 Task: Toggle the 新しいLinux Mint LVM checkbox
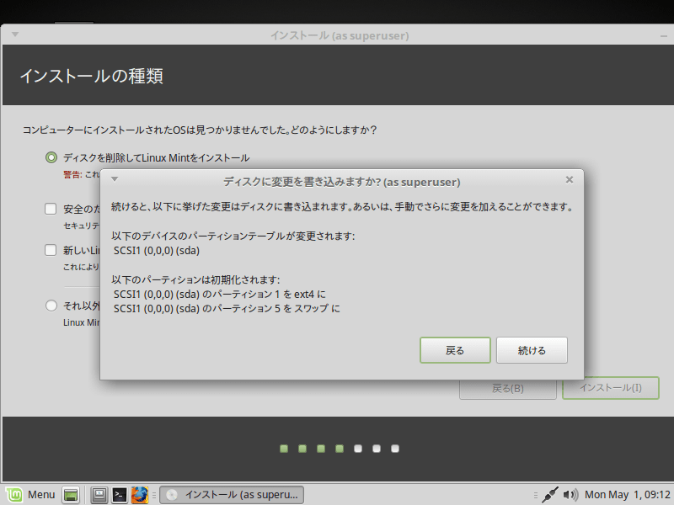click(51, 250)
